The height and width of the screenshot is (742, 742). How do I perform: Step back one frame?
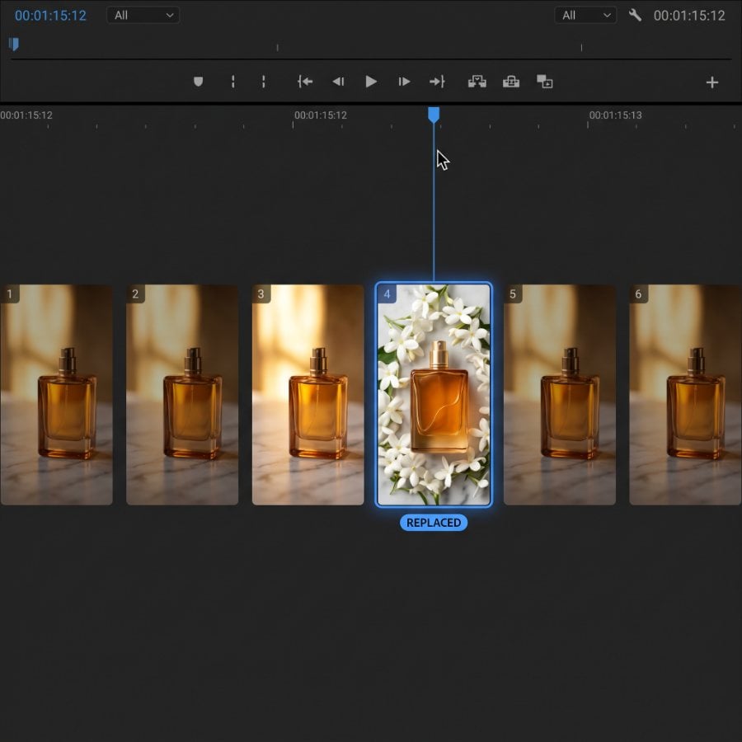click(338, 82)
